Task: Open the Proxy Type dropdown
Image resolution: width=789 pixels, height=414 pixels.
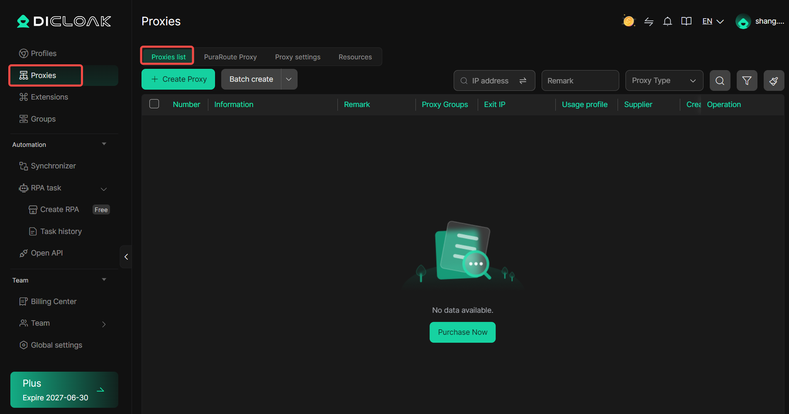Action: coord(664,80)
